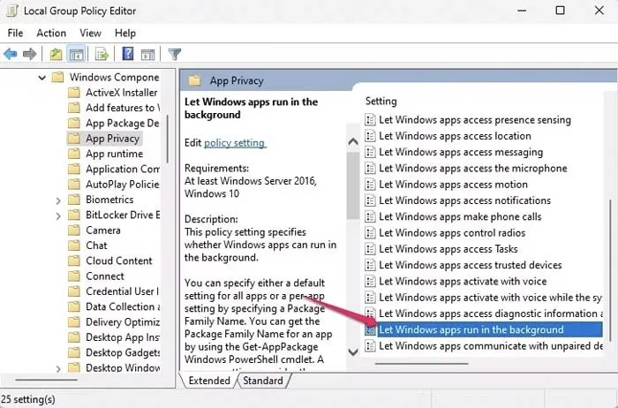Screen dimensions: 618x408
Task: Switch to the Standard tab
Action: coord(263,381)
